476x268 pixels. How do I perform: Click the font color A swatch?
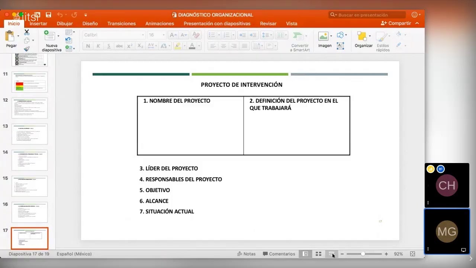coord(192,46)
